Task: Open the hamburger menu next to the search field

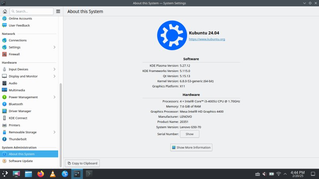Action: point(58,12)
